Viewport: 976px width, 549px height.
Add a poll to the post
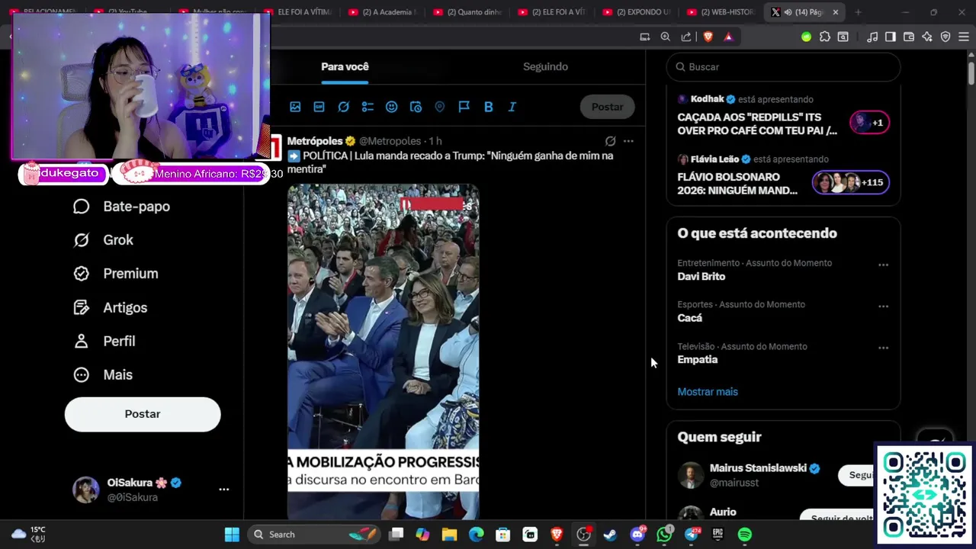pyautogui.click(x=368, y=107)
